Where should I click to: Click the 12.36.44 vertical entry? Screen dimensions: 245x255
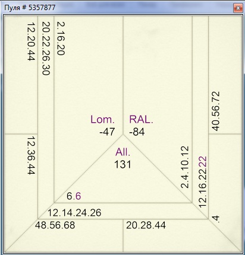pyautogui.click(x=31, y=155)
